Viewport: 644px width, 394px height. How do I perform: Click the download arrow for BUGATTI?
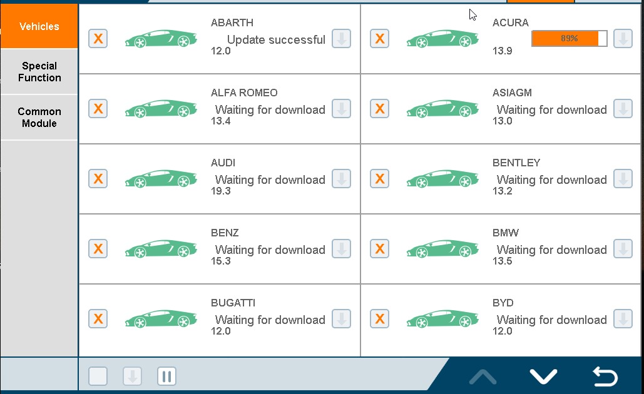[x=341, y=319]
